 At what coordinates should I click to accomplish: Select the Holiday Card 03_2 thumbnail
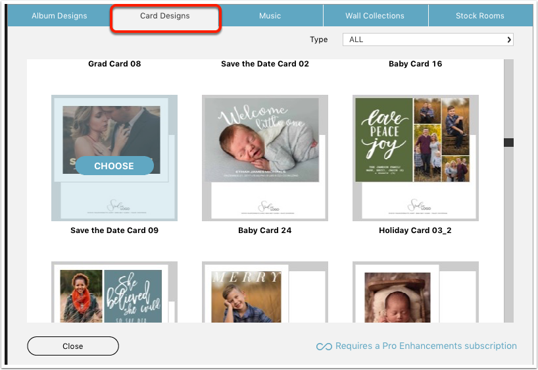416,158
